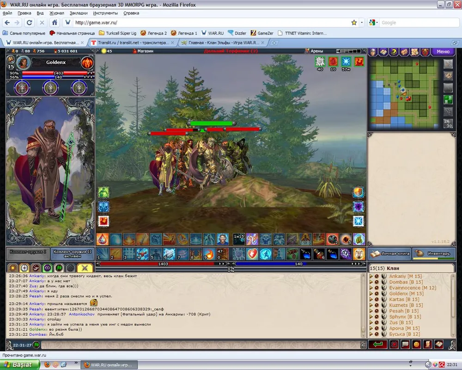Click the Firefox home button
The width and height of the screenshot is (462, 370).
pos(55,22)
